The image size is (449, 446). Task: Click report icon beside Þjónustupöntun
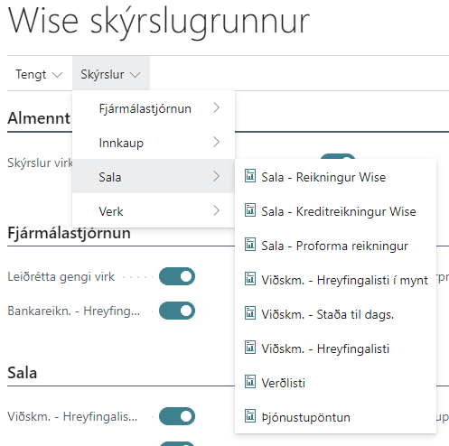pyautogui.click(x=250, y=416)
